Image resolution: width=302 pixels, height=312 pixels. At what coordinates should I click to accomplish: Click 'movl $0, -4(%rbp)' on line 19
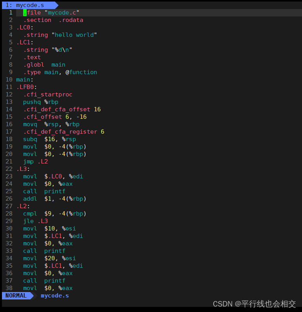(x=55, y=147)
